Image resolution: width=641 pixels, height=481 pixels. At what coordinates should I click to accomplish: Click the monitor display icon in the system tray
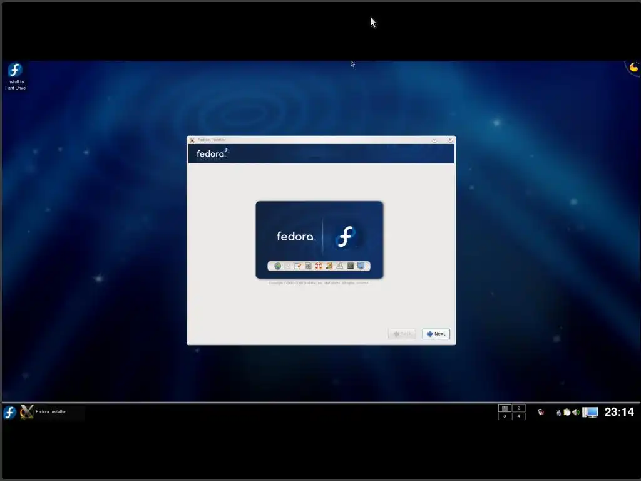point(590,412)
